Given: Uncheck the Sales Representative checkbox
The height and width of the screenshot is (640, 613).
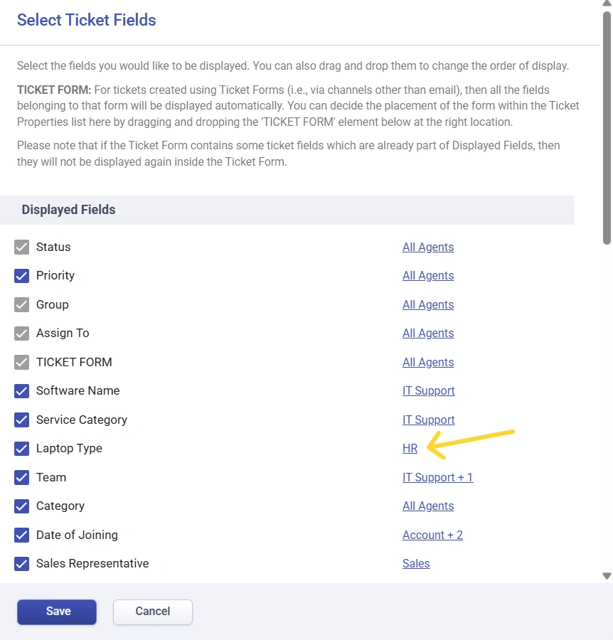Looking at the screenshot, I should pyautogui.click(x=21, y=564).
